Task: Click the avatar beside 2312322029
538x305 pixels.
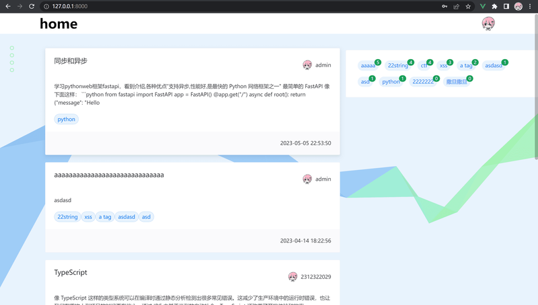Action: 293,277
